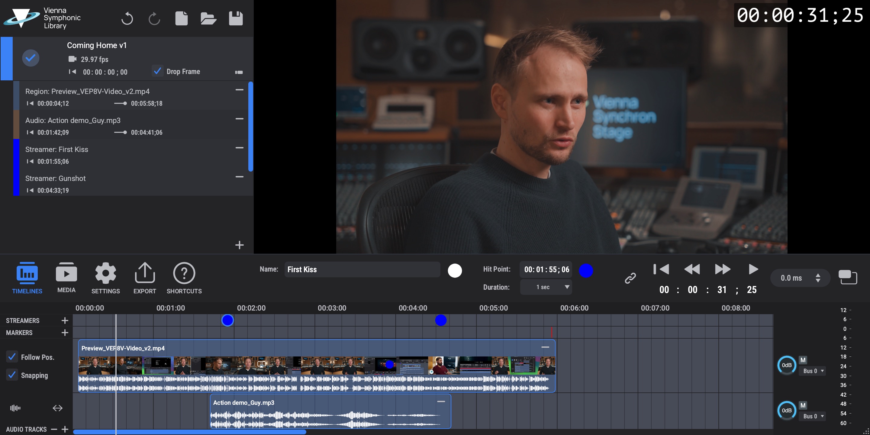The image size is (870, 435).
Task: Open the Duration 1 sec dropdown
Action: point(546,287)
